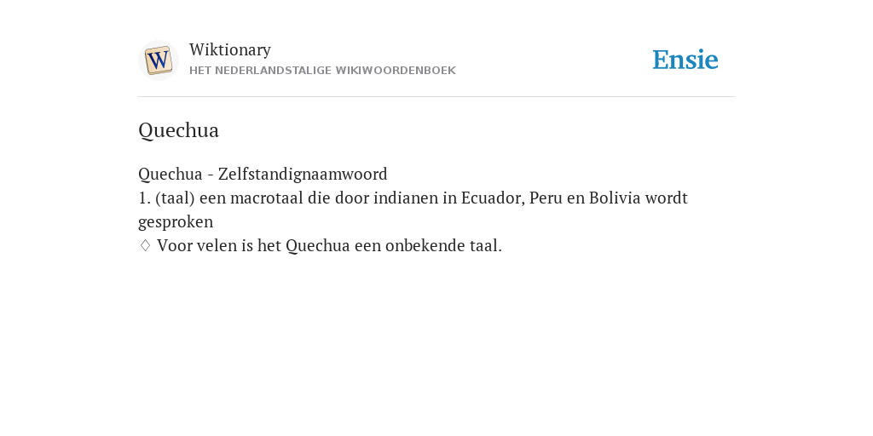Click the Wiktionary source title
The height and width of the screenshot is (436, 873).
pyautogui.click(x=230, y=49)
